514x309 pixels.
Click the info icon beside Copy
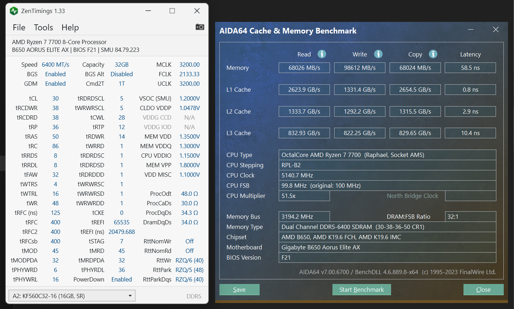433,54
